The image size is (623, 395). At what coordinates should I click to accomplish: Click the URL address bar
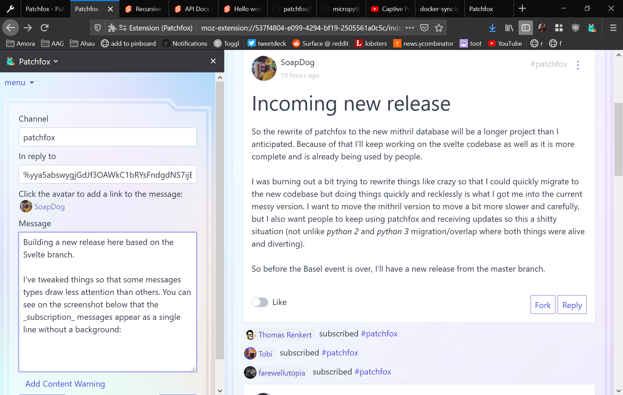(x=301, y=28)
